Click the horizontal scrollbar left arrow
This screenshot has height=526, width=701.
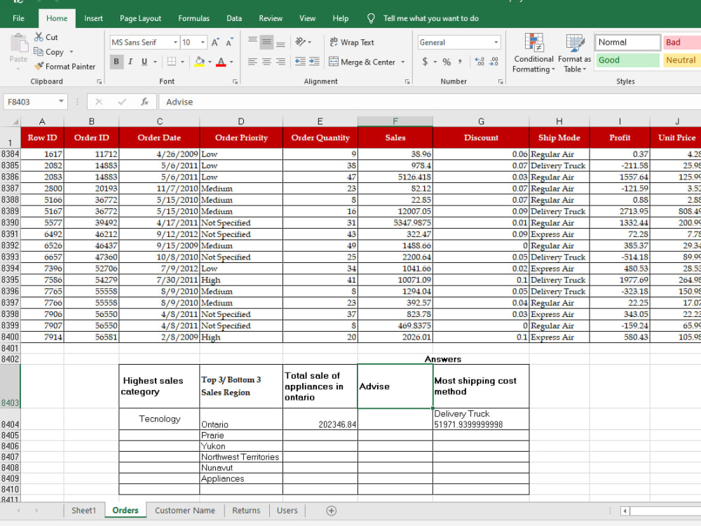(625, 511)
